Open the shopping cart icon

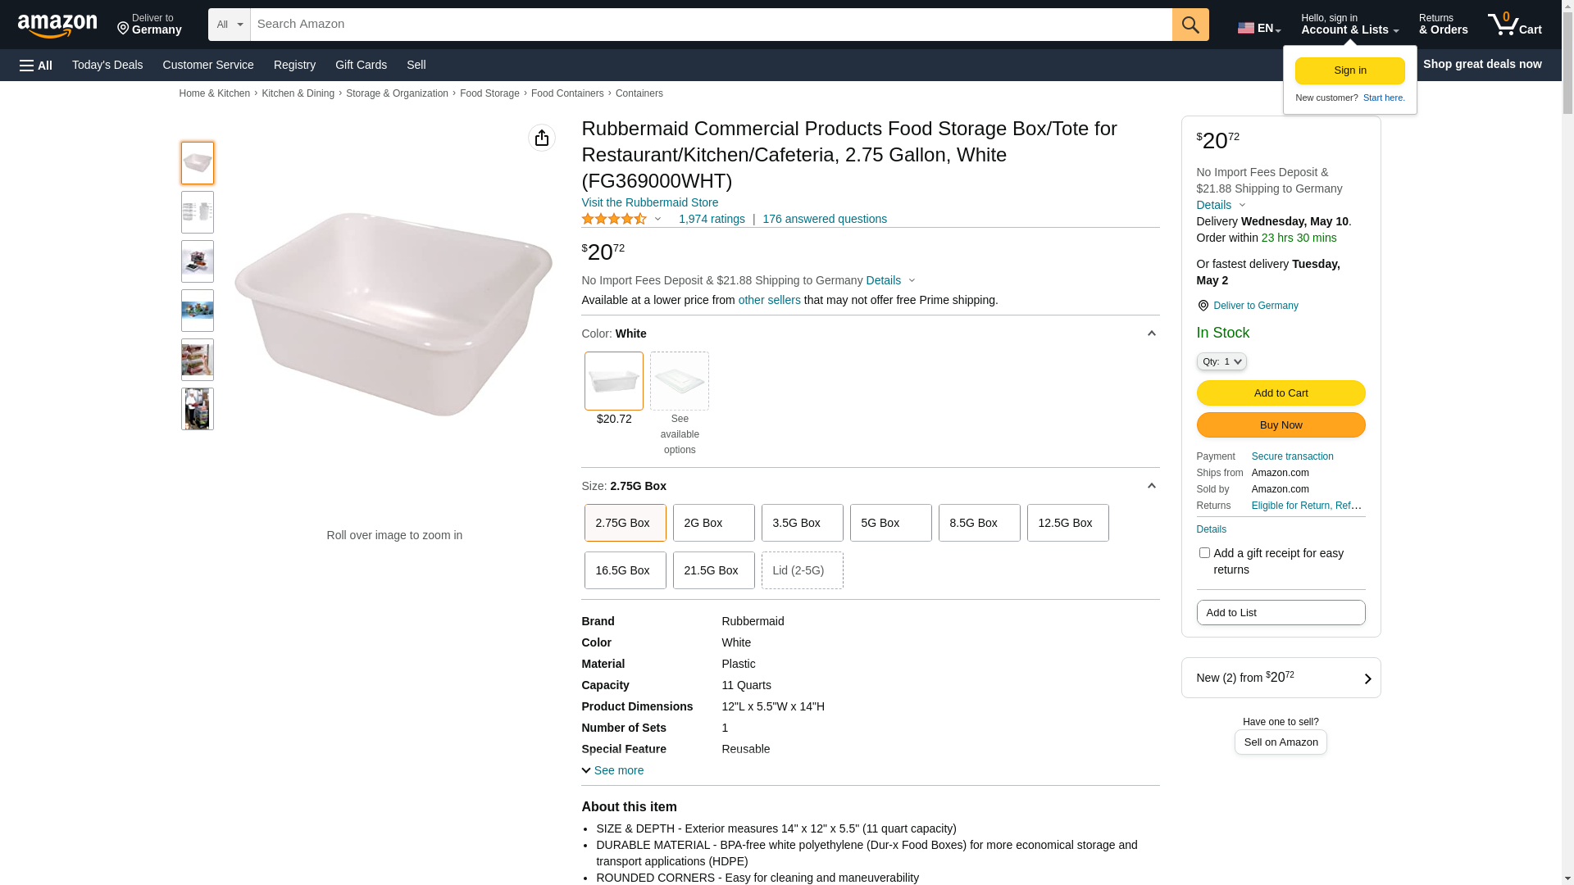[1513, 25]
